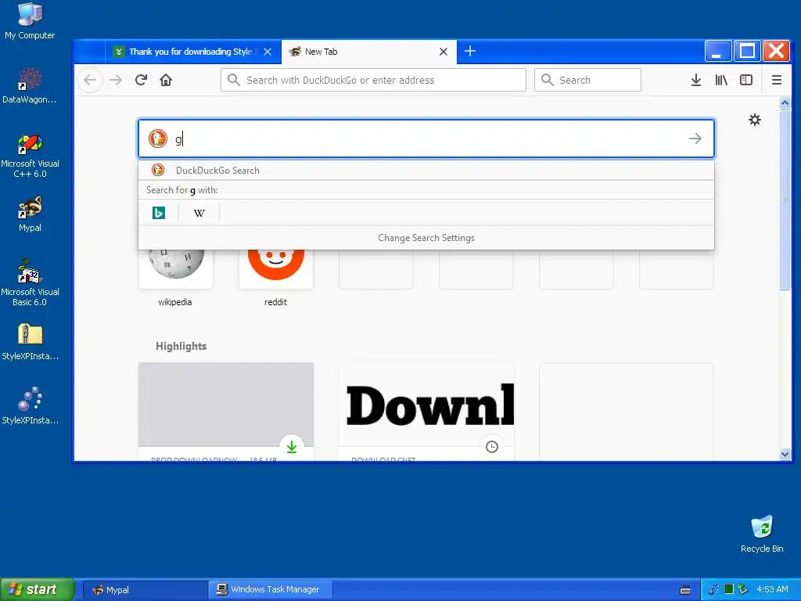Click the "Search for g with:" label

pos(181,190)
